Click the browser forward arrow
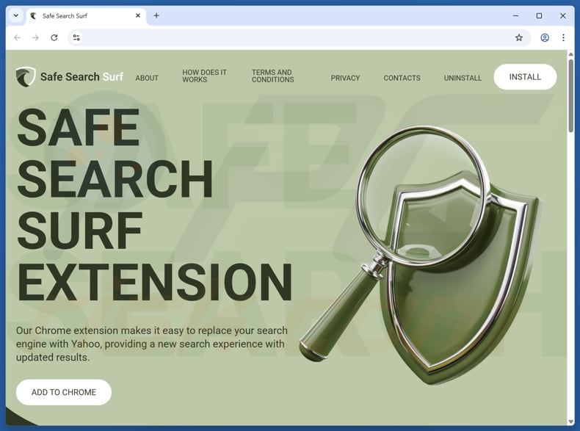 [x=35, y=37]
